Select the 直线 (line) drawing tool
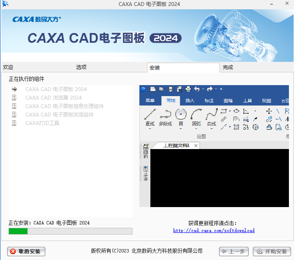294x260 pixels. [150, 114]
